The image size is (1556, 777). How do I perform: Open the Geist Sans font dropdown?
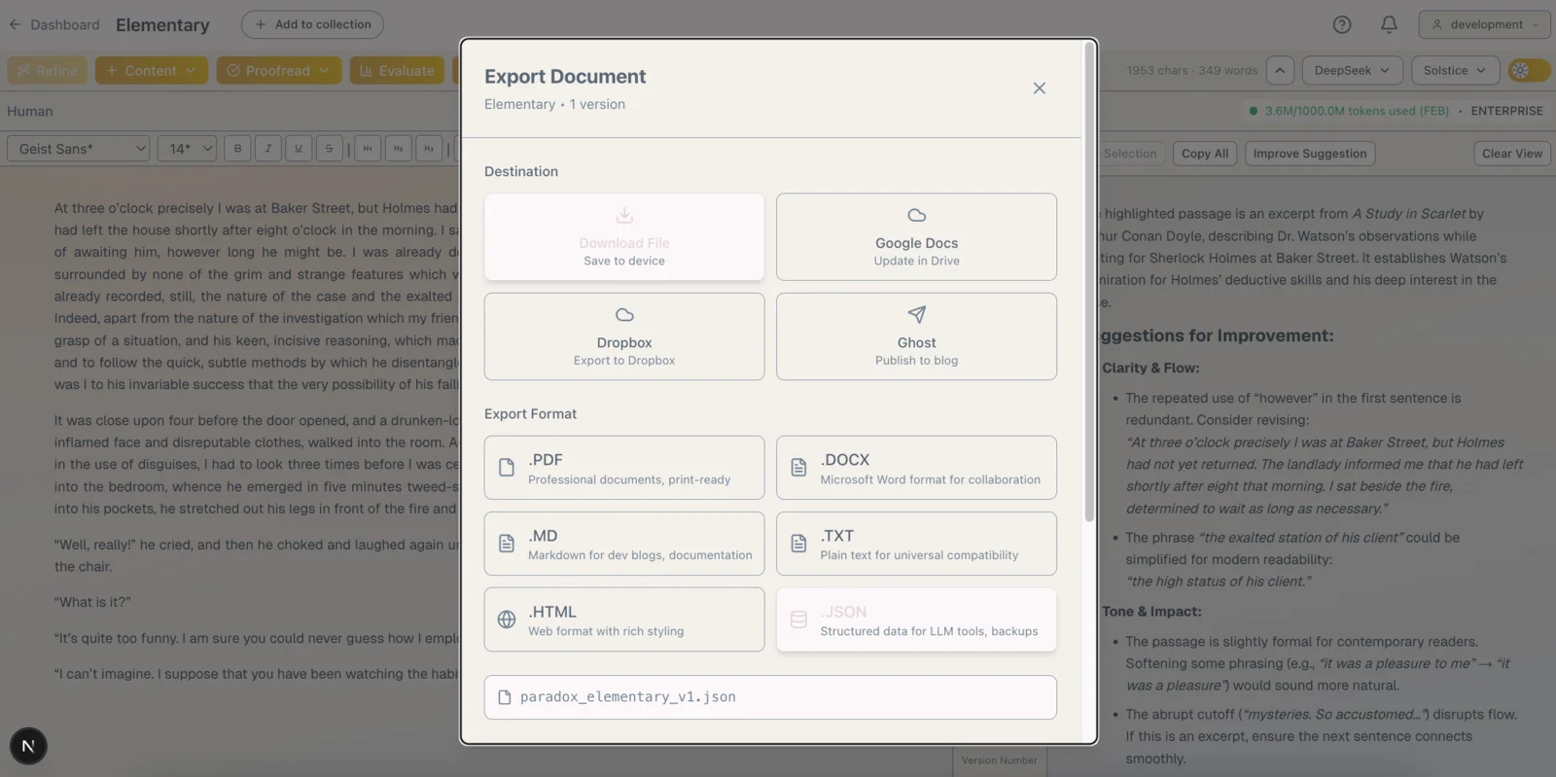[79, 149]
